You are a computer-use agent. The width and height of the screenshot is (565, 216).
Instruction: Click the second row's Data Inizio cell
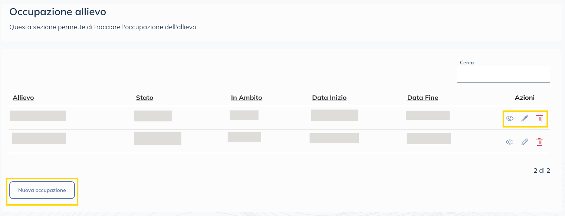point(334,138)
